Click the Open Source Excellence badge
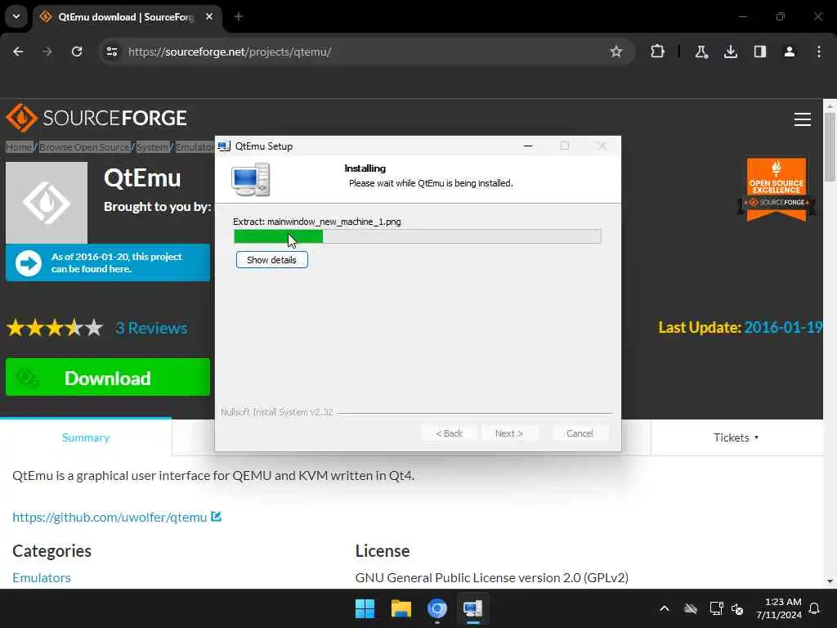837x628 pixels. 777,190
